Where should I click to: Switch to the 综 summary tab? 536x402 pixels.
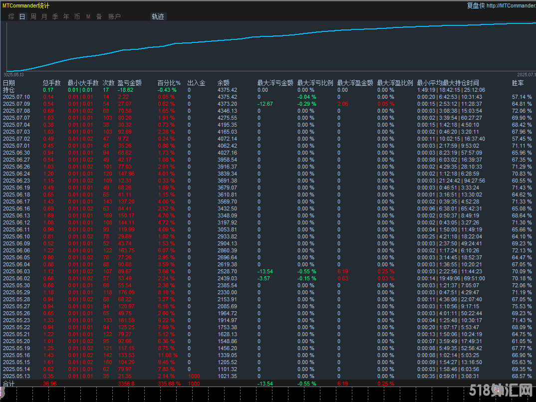coord(11,16)
